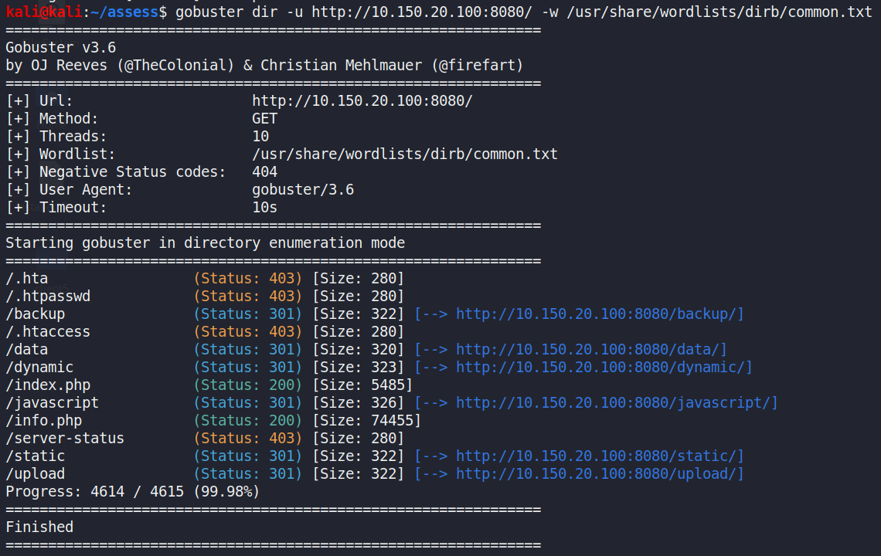Click the /.htpasswd result entry
881x556 pixels.
pos(48,297)
